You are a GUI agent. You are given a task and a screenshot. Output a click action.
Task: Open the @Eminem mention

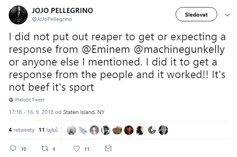click(x=106, y=49)
